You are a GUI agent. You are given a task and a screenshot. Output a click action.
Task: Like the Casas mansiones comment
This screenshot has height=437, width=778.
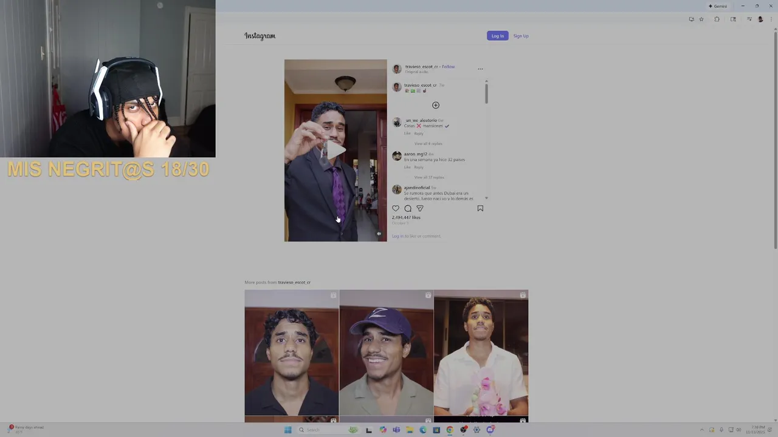click(407, 133)
